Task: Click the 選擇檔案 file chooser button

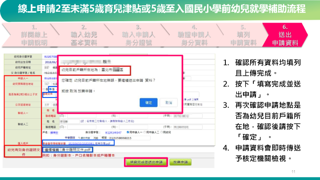Action: click(x=52, y=150)
